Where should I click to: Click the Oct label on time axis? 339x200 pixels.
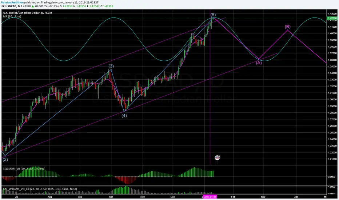(x=111, y=197)
